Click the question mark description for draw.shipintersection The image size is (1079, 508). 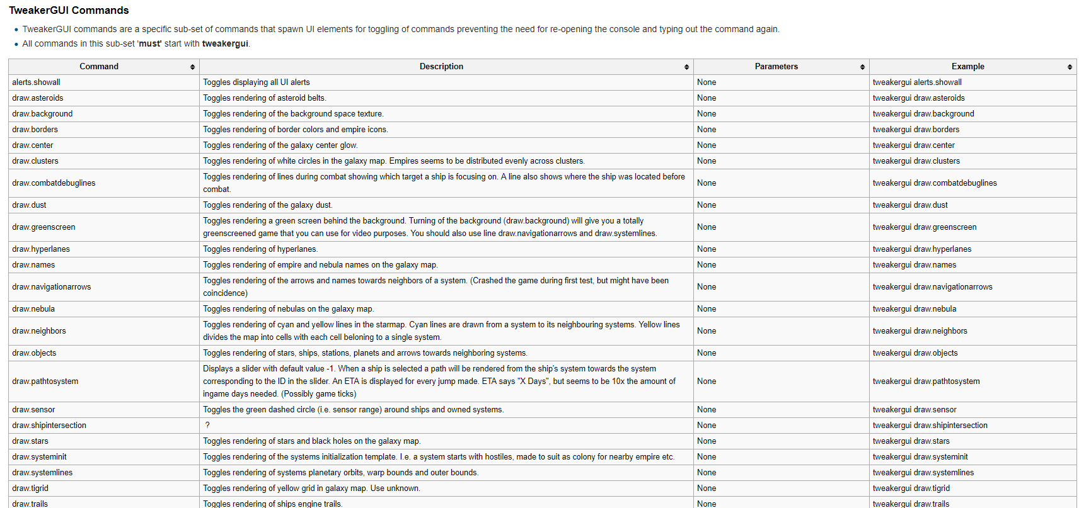click(x=207, y=426)
